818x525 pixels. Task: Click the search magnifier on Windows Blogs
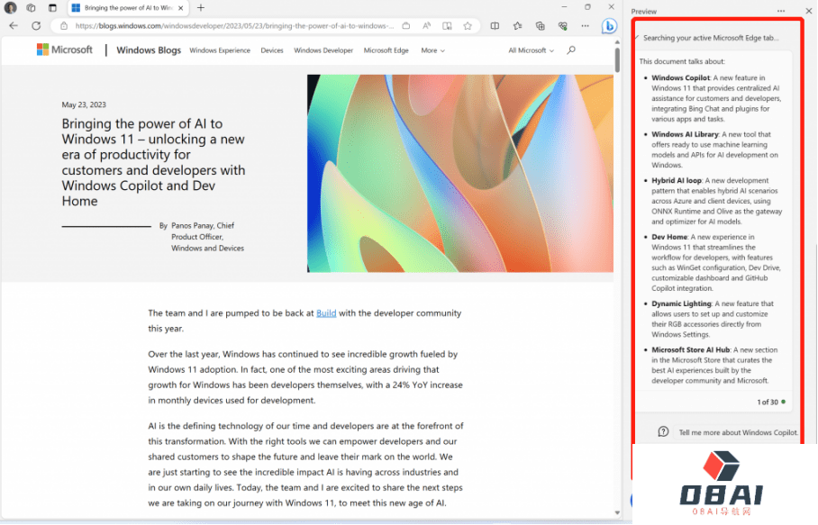pos(571,50)
